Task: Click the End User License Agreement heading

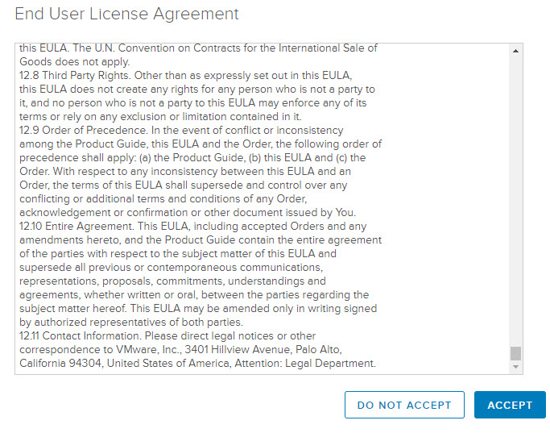Action: 126,15
